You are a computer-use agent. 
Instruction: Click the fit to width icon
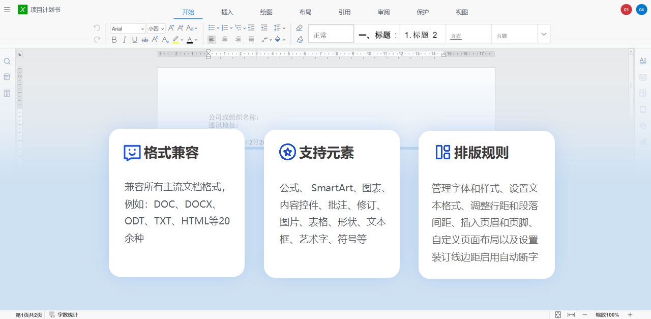[x=571, y=315]
